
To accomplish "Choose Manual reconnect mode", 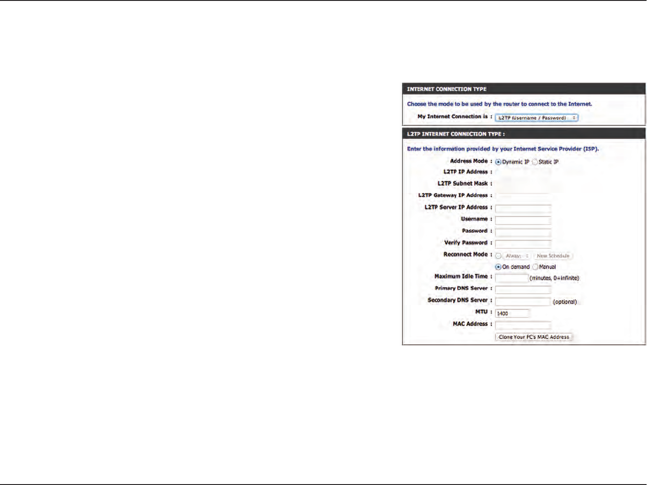I will (535, 267).
